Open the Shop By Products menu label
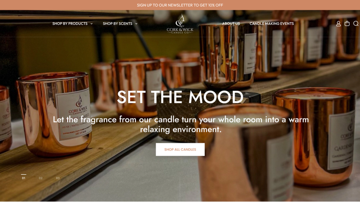 click(70, 23)
